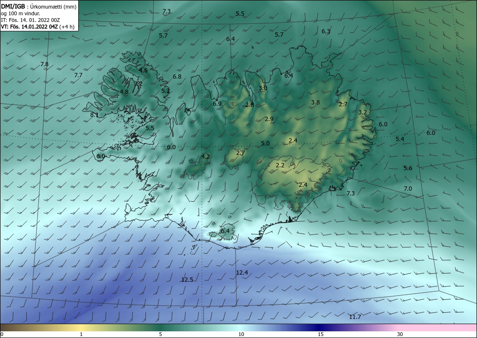Select the 'IT: Fös. 14. 01. 2022 00Z' line
The image size is (477, 338).
coord(31,20)
